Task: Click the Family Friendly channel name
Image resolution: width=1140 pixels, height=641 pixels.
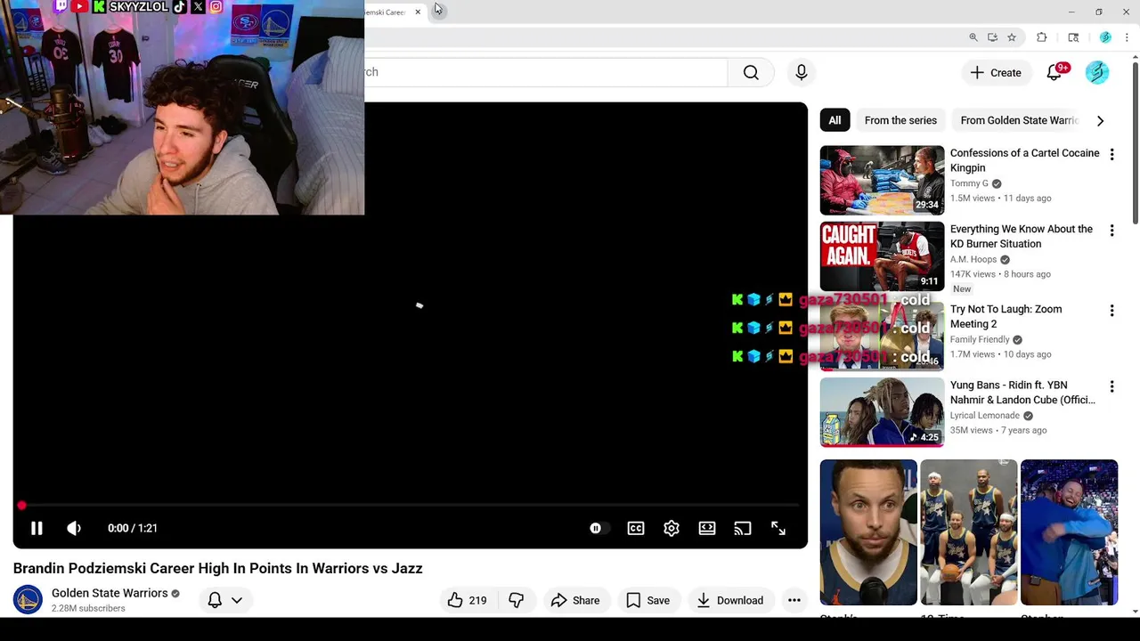Action: (x=980, y=339)
